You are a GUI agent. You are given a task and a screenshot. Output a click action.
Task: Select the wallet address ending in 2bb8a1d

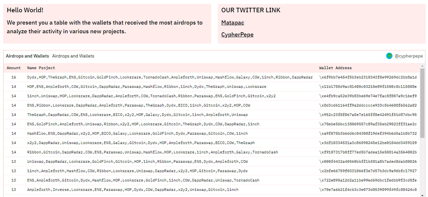click(x=368, y=77)
